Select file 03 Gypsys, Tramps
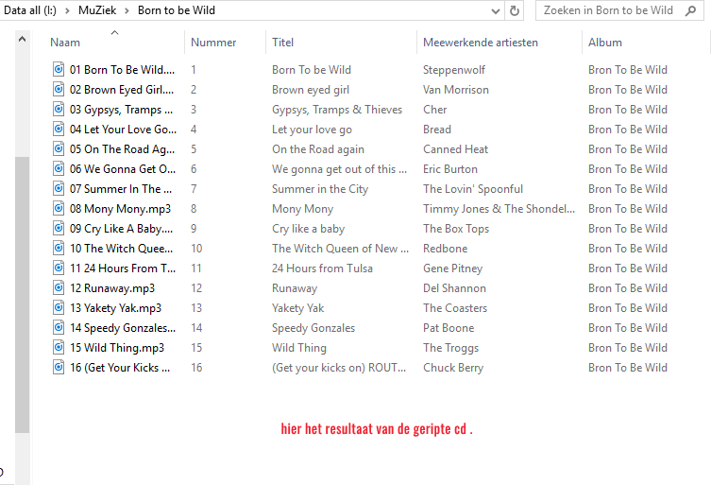The image size is (711, 485). click(x=121, y=110)
